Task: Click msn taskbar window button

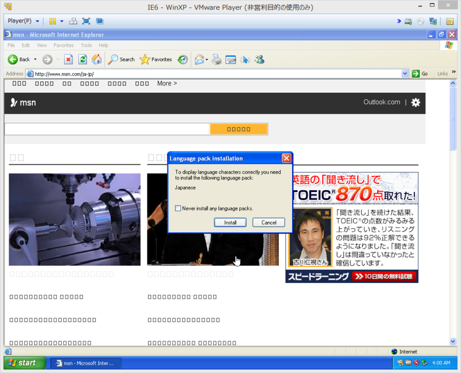Action: point(85,363)
